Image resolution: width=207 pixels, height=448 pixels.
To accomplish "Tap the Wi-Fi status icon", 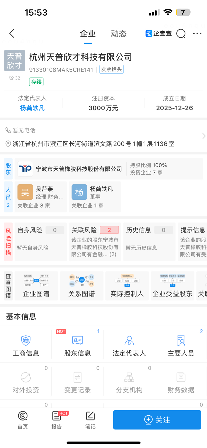I will click(x=168, y=12).
